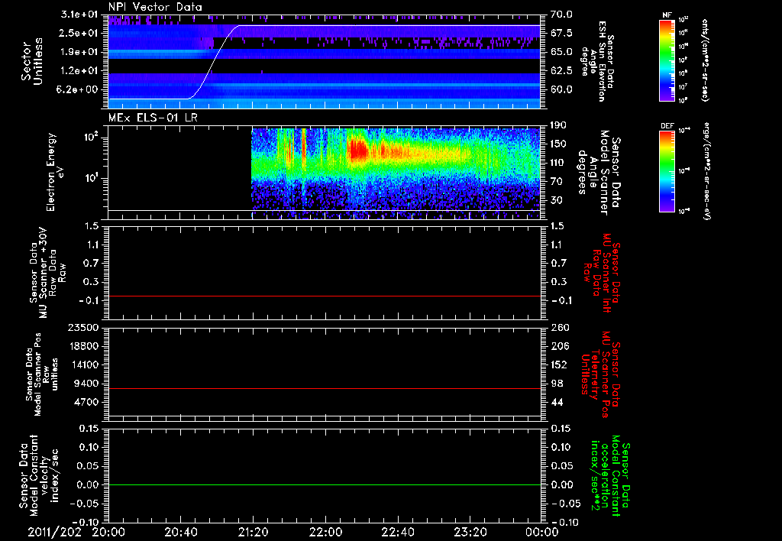Click the 22:00 time axis label

[x=325, y=532]
